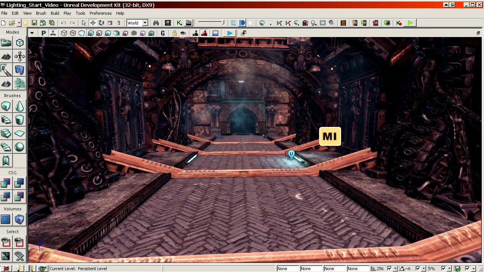Select Brush Wireframe view mode icon

click(x=64, y=33)
